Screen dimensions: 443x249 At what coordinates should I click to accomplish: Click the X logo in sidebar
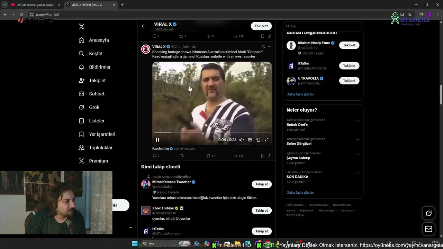pos(82,27)
